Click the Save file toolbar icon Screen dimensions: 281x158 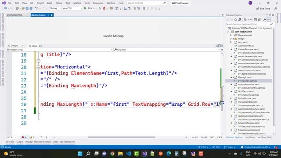click(27, 8)
